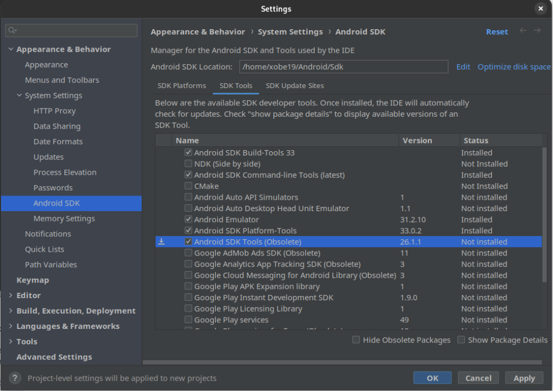553x391 pixels.
Task: Collapse the System Settings node
Action: pyautogui.click(x=18, y=95)
